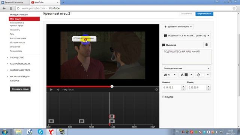The width and height of the screenshot is (240, 135).
Task: Open File Explorer from the taskbar
Action: (18, 132)
